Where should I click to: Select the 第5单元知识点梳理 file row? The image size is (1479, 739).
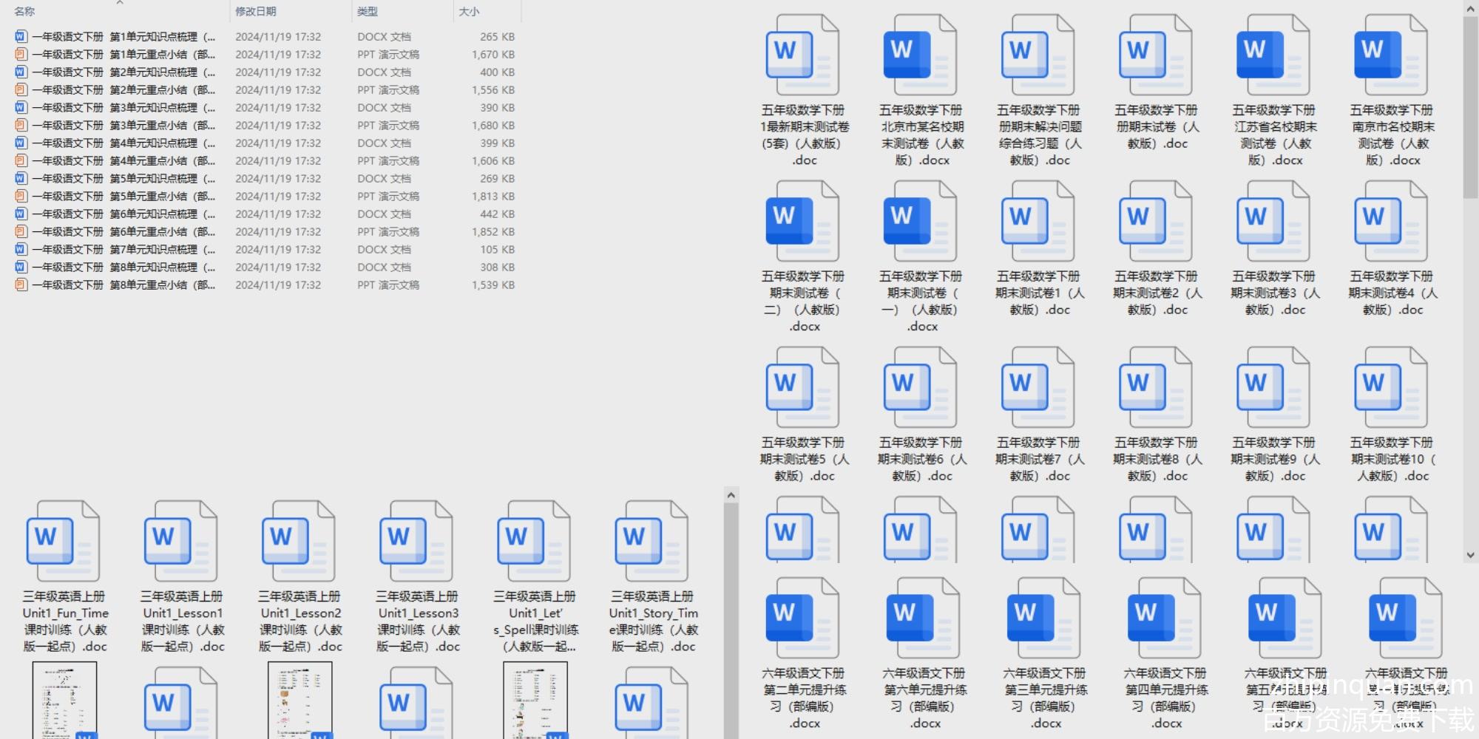click(124, 179)
